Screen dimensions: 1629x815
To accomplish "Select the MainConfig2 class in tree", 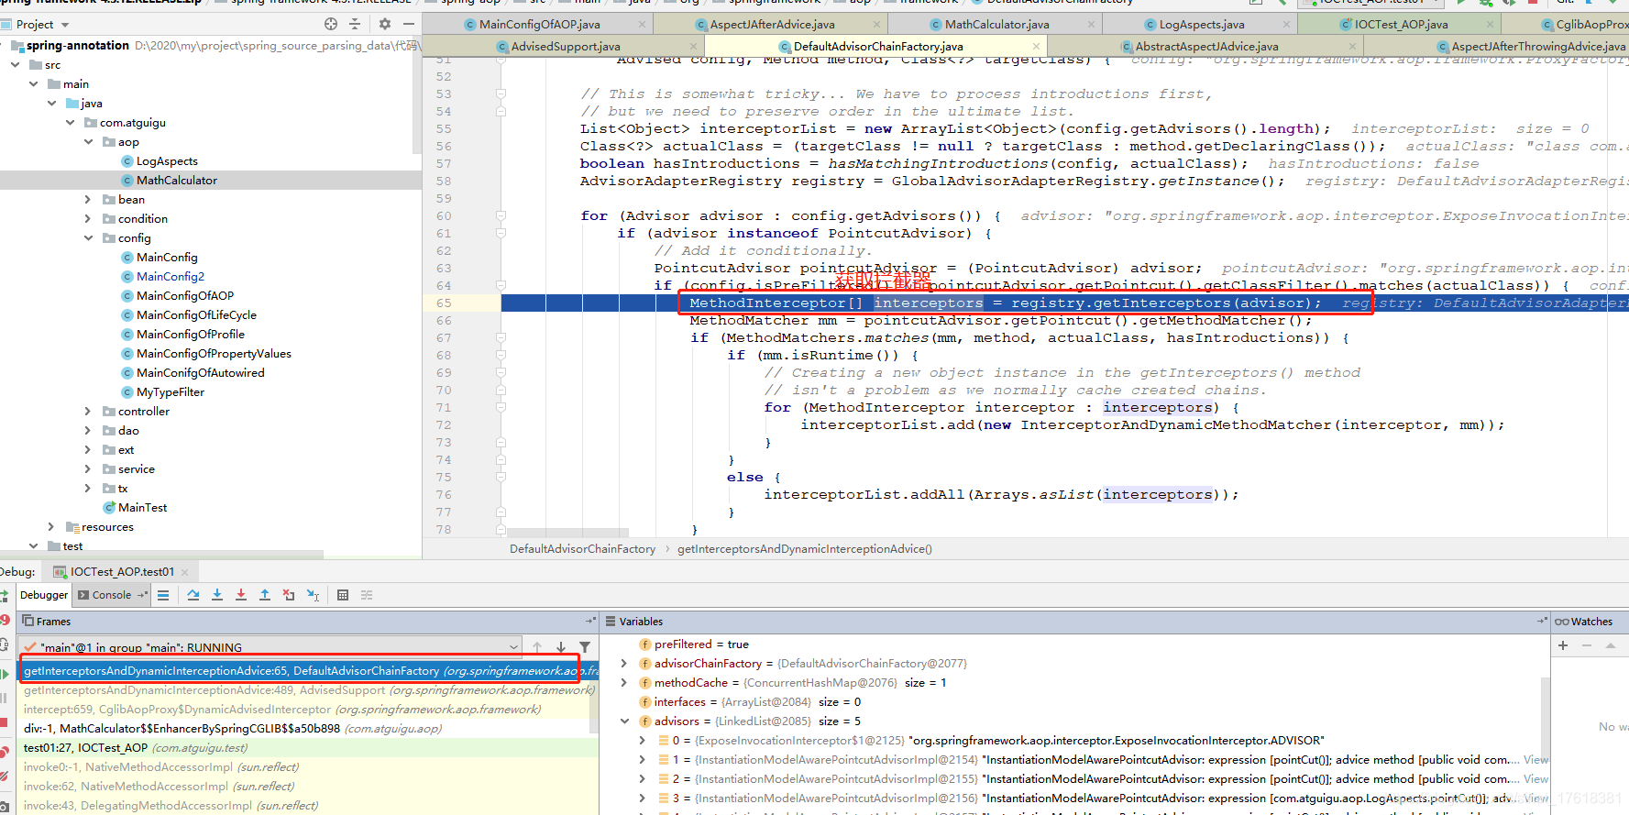I will (171, 277).
